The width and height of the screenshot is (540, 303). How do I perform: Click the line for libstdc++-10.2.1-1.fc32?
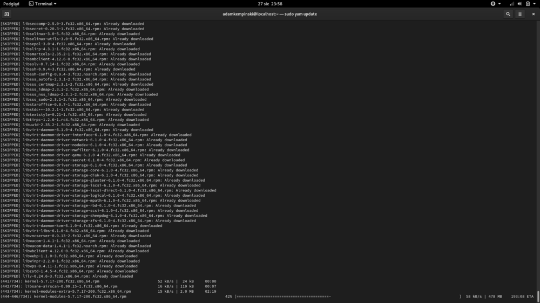72,109
